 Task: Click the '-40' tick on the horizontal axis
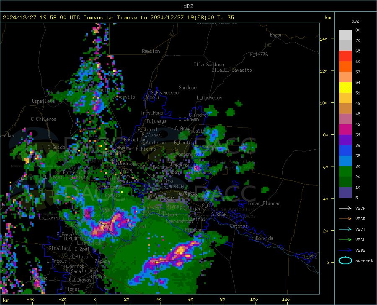pyautogui.click(x=30, y=299)
